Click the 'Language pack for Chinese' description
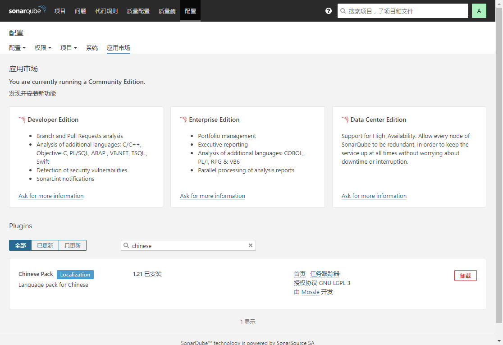 [53, 285]
